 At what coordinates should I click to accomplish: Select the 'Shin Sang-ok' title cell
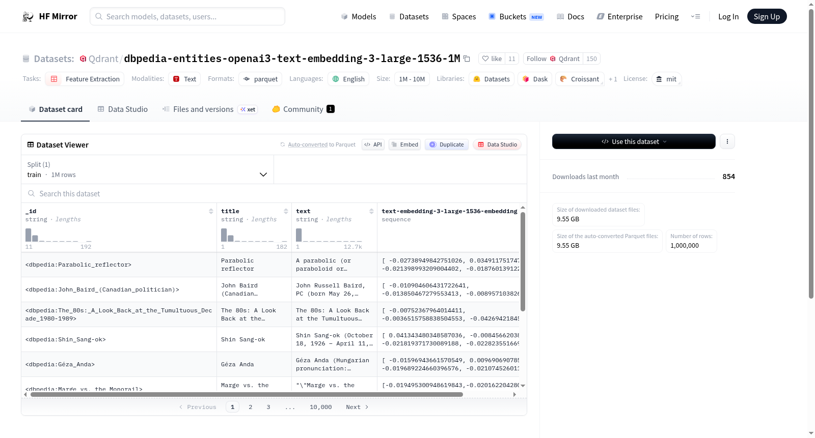(x=254, y=339)
